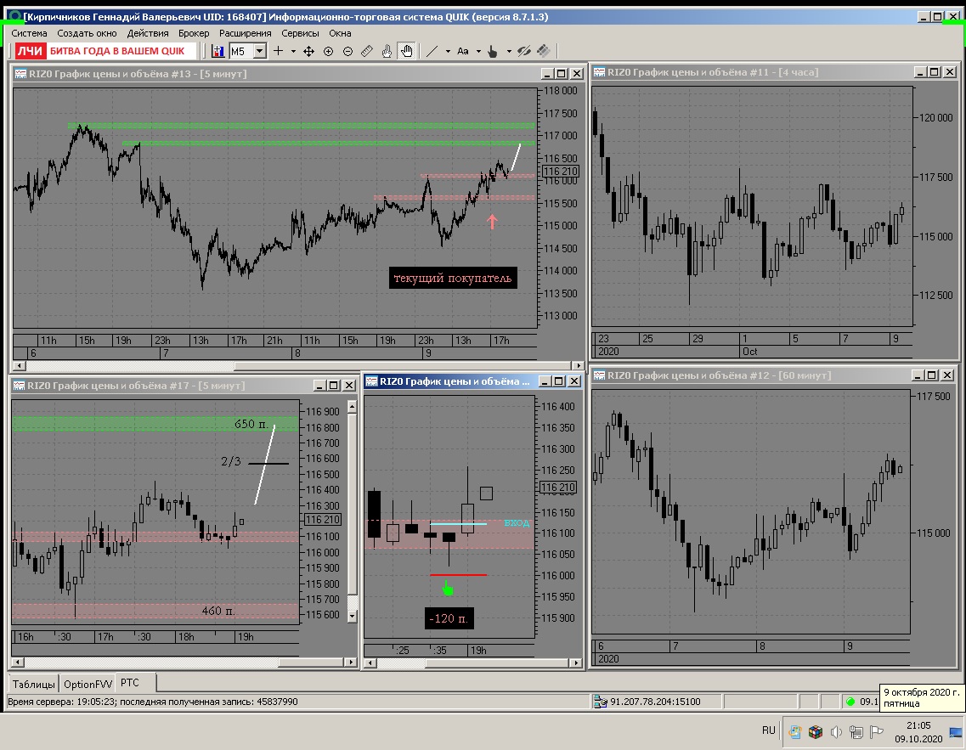The width and height of the screenshot is (966, 750).
Task: Toggle hide drawings crossed-eye icon
Action: 524,51
